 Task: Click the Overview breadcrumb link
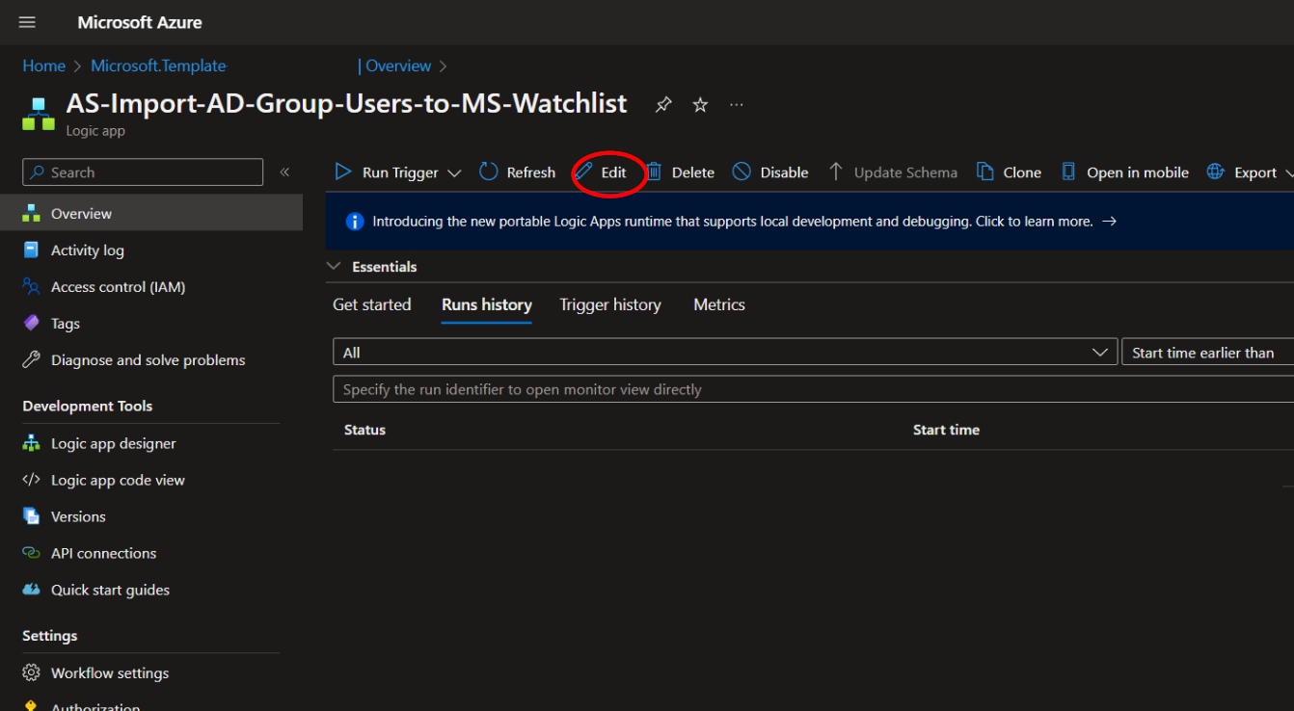(398, 66)
